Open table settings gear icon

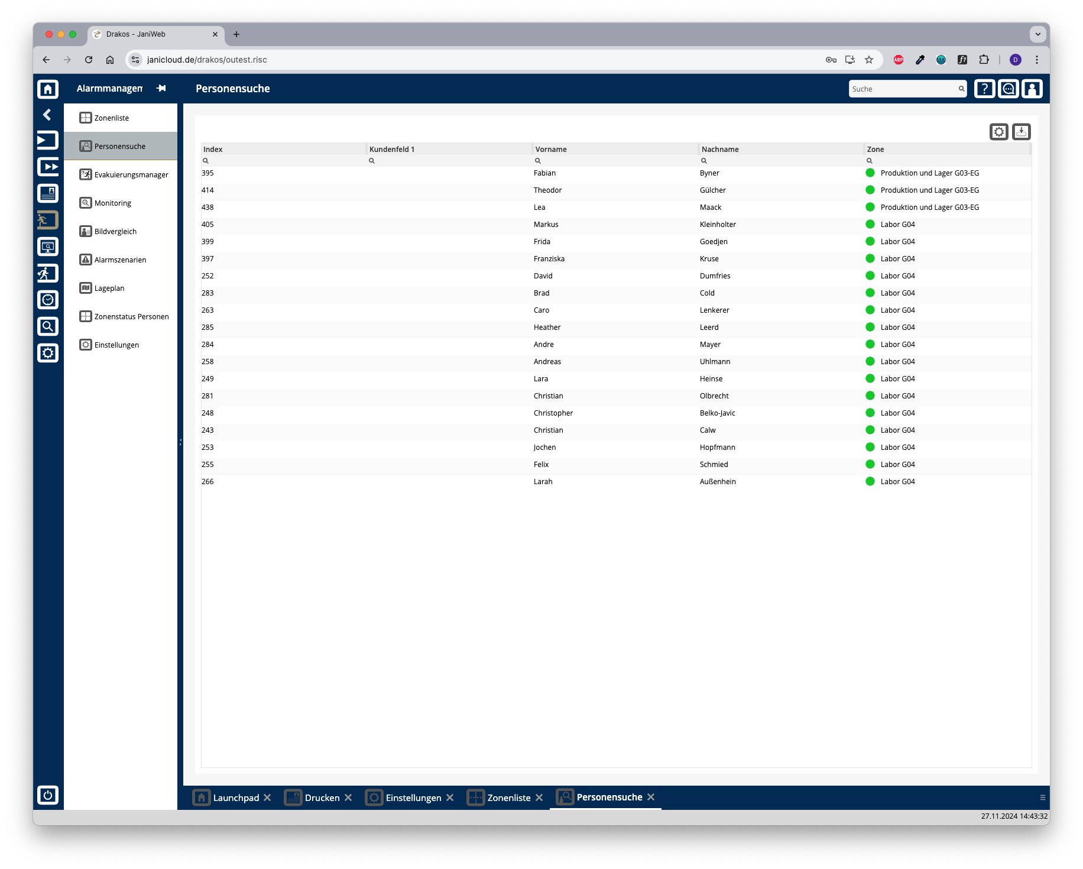999,132
